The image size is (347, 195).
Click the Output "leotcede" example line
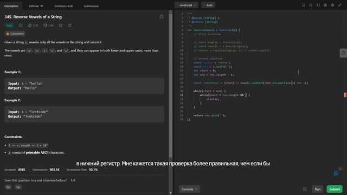click(x=25, y=116)
